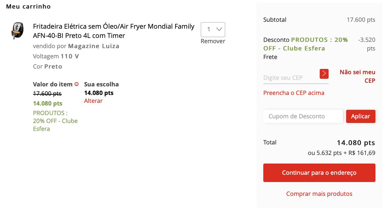This screenshot has height=213, width=388.
Task: Focus the Cupom de Desconto field
Action: (303, 116)
